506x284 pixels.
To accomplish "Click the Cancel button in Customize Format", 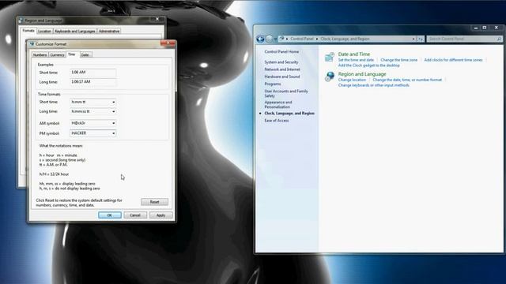I will pyautogui.click(x=135, y=215).
